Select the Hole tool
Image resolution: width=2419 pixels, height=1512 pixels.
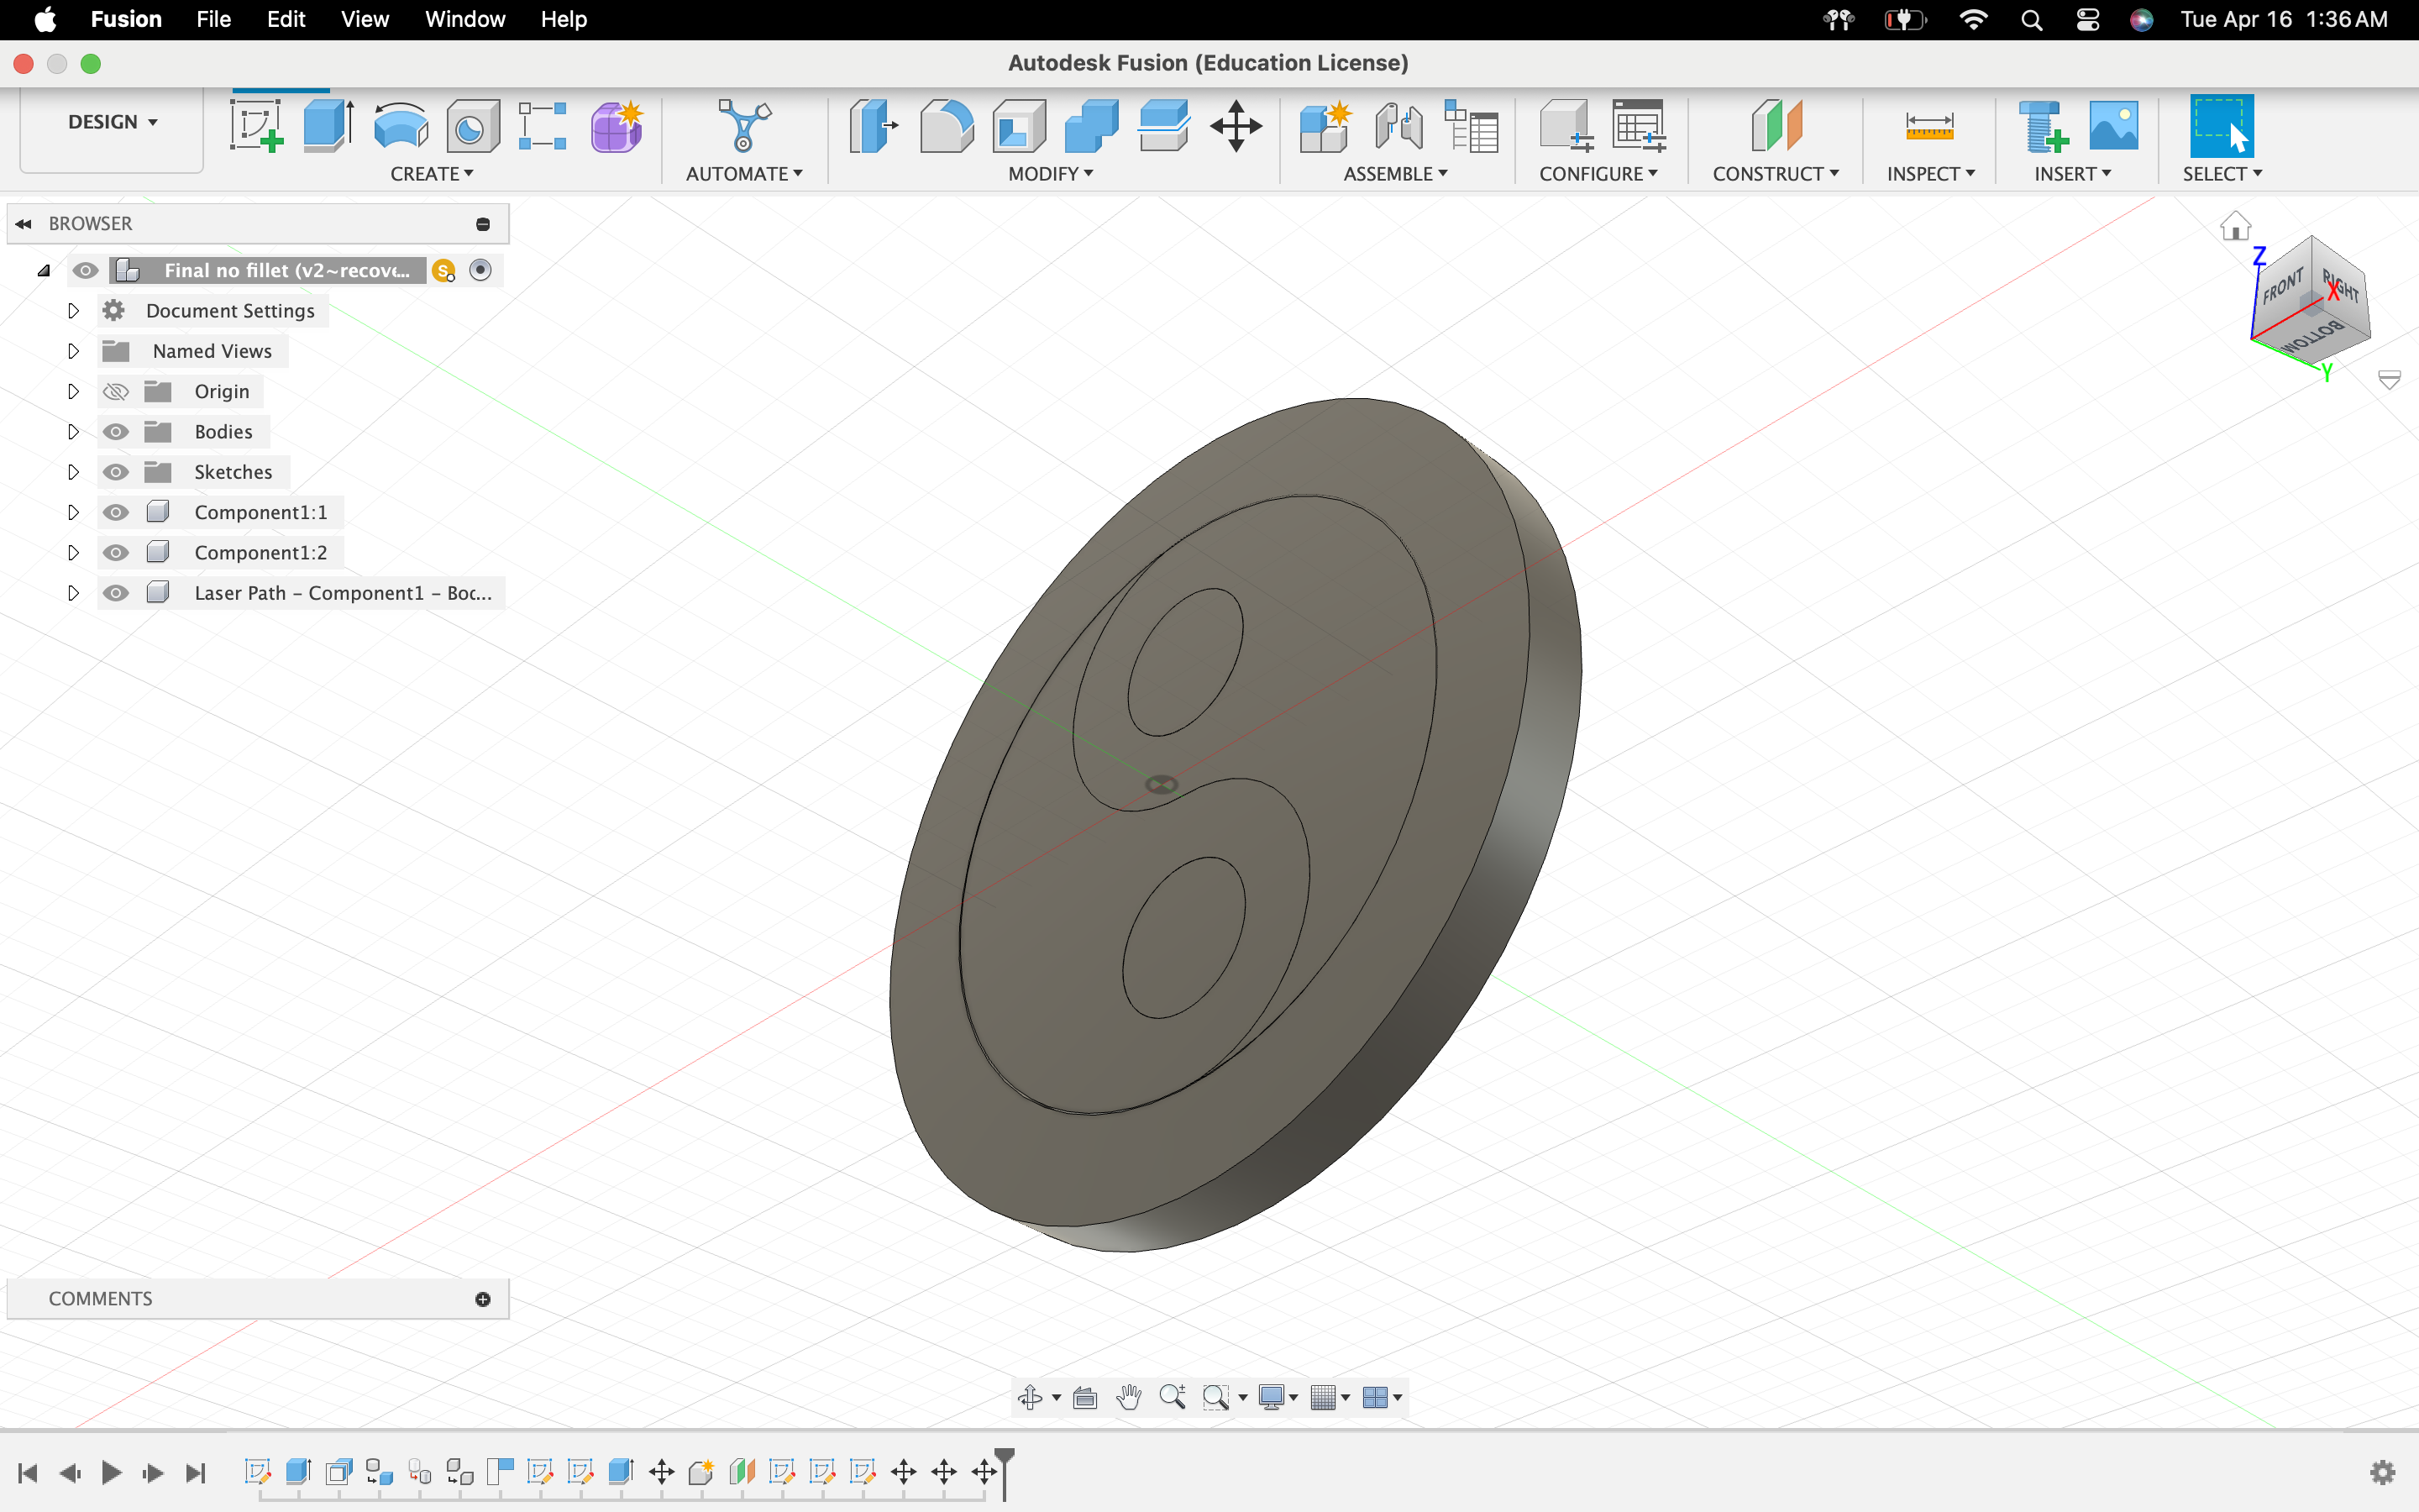[472, 127]
